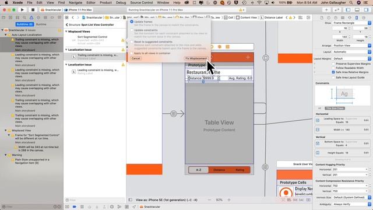373x210 pixels.
Task: Zoom in the storyboard canvas
Action: point(229,199)
